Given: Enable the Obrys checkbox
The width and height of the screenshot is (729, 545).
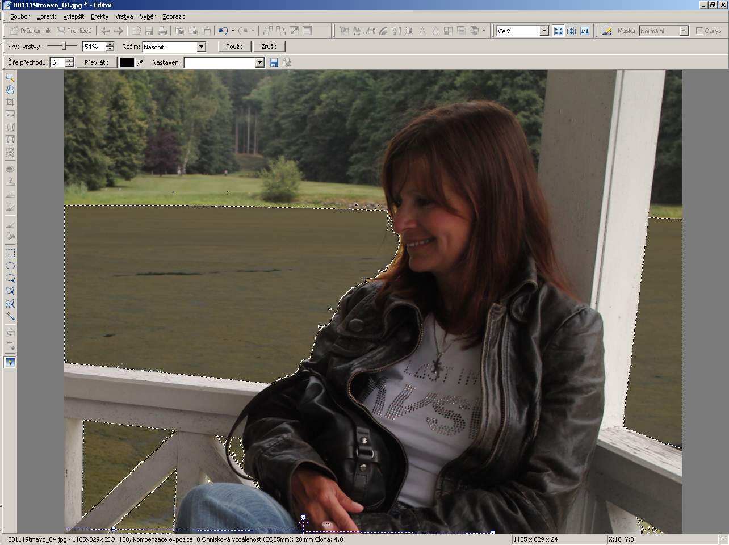Looking at the screenshot, I should [699, 31].
